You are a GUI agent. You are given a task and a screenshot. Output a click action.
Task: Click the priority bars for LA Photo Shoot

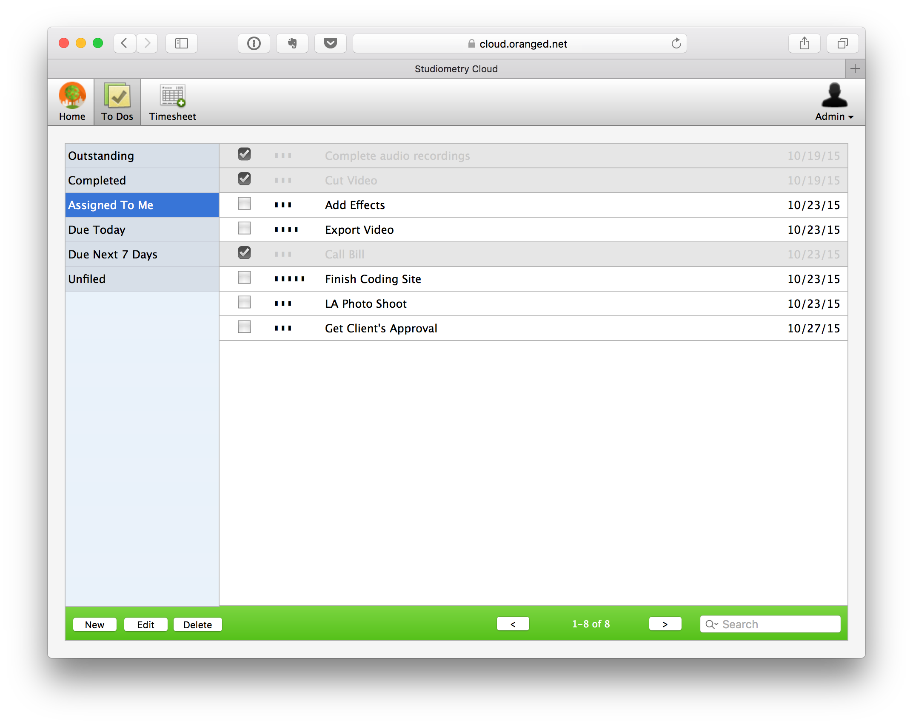[283, 304]
